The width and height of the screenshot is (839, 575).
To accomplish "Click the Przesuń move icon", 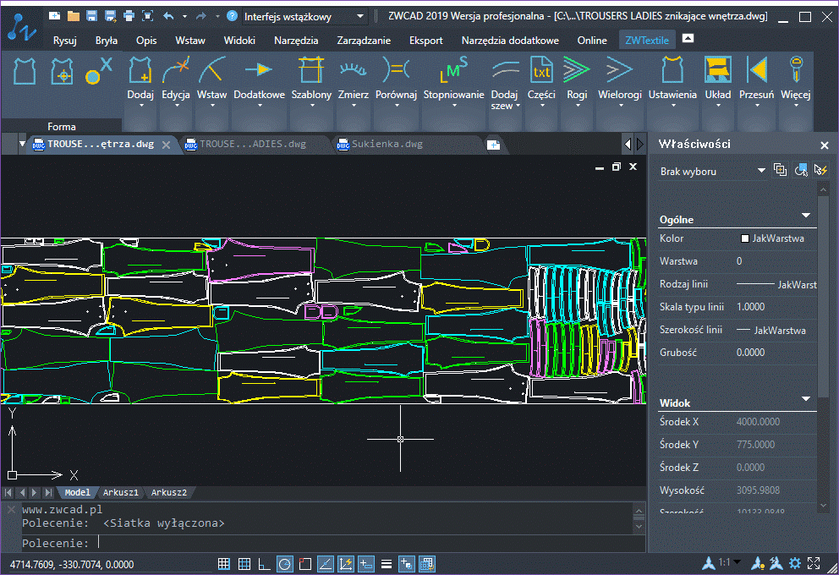I will click(x=756, y=71).
